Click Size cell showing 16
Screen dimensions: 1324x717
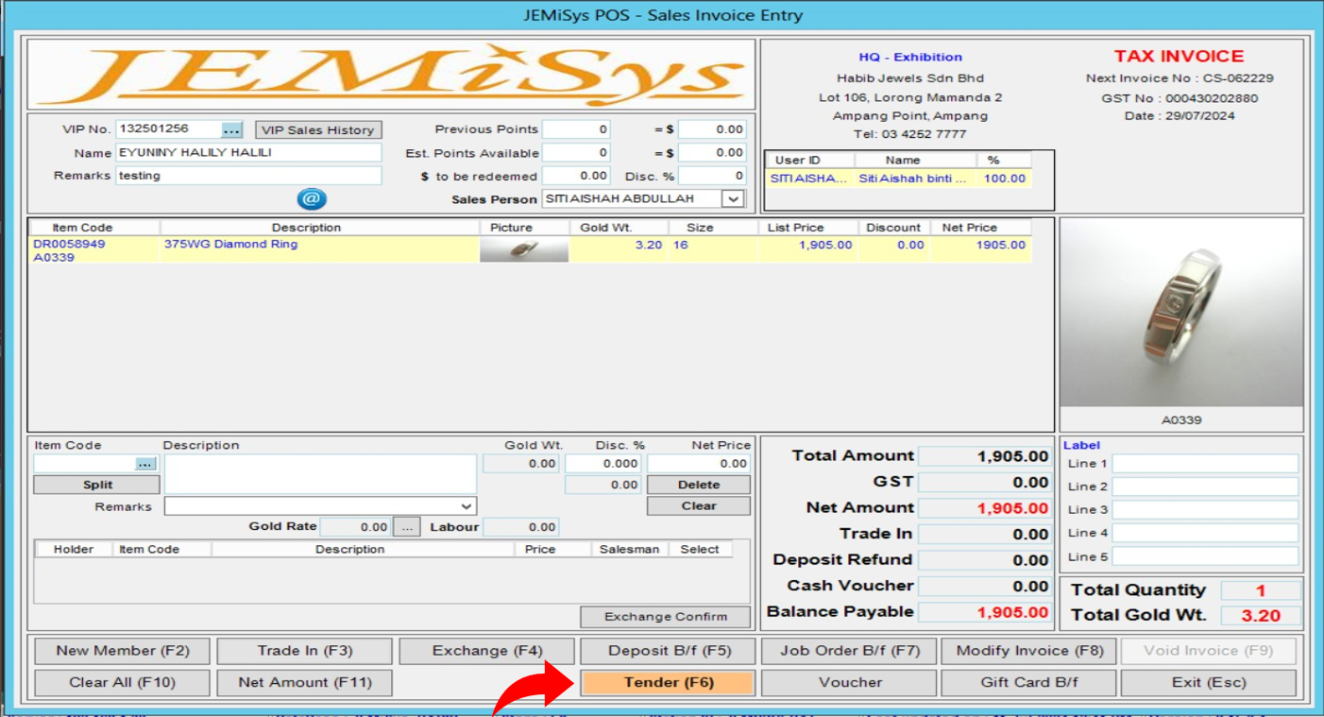[713, 249]
